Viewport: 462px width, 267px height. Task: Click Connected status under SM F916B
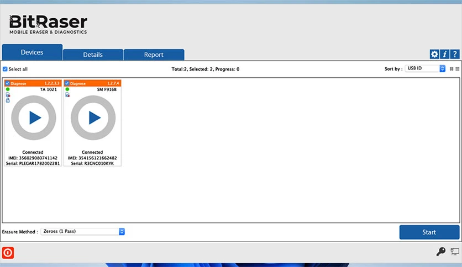coord(92,152)
